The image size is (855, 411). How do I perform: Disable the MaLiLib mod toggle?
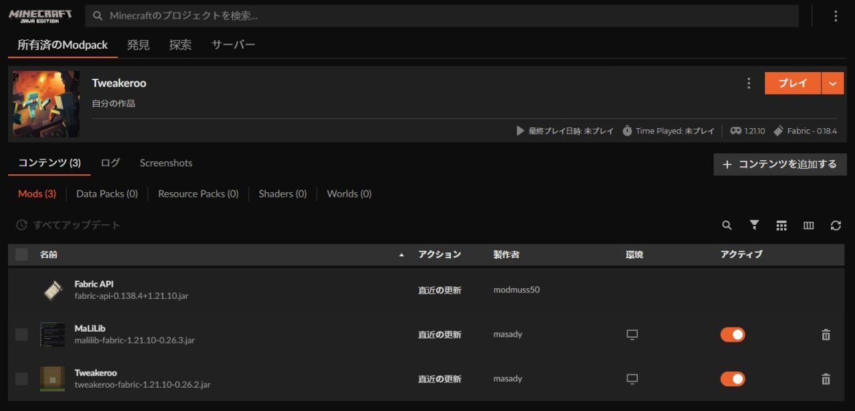click(x=732, y=335)
